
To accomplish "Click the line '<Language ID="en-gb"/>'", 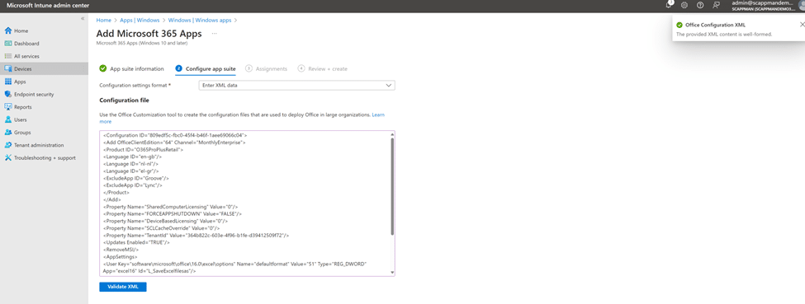I will click(131, 157).
